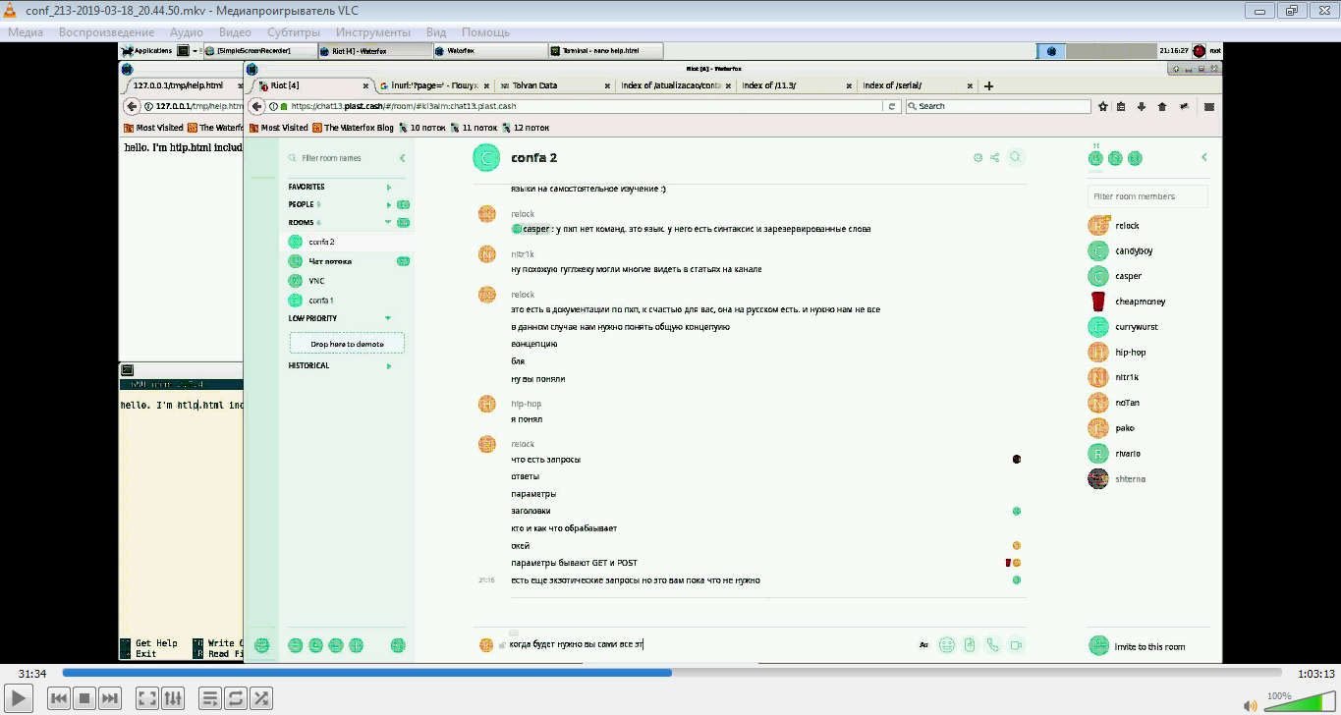Collapse the members panel chevron
1341x715 pixels.
tap(1204, 157)
